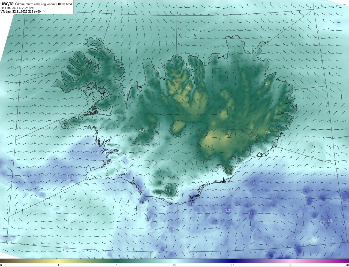This screenshot has width=349, height=267.
Task: Click the colorbar label 50
Action: click(347, 265)
